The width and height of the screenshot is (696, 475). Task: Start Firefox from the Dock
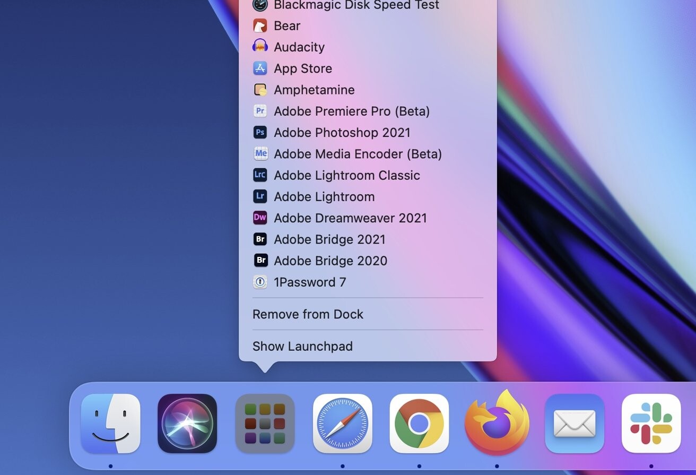click(x=497, y=424)
